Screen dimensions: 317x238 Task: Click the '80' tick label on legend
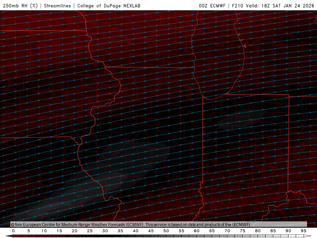click(258, 231)
